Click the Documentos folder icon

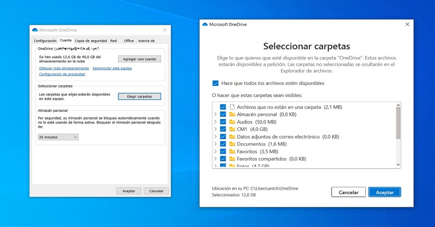click(232, 144)
